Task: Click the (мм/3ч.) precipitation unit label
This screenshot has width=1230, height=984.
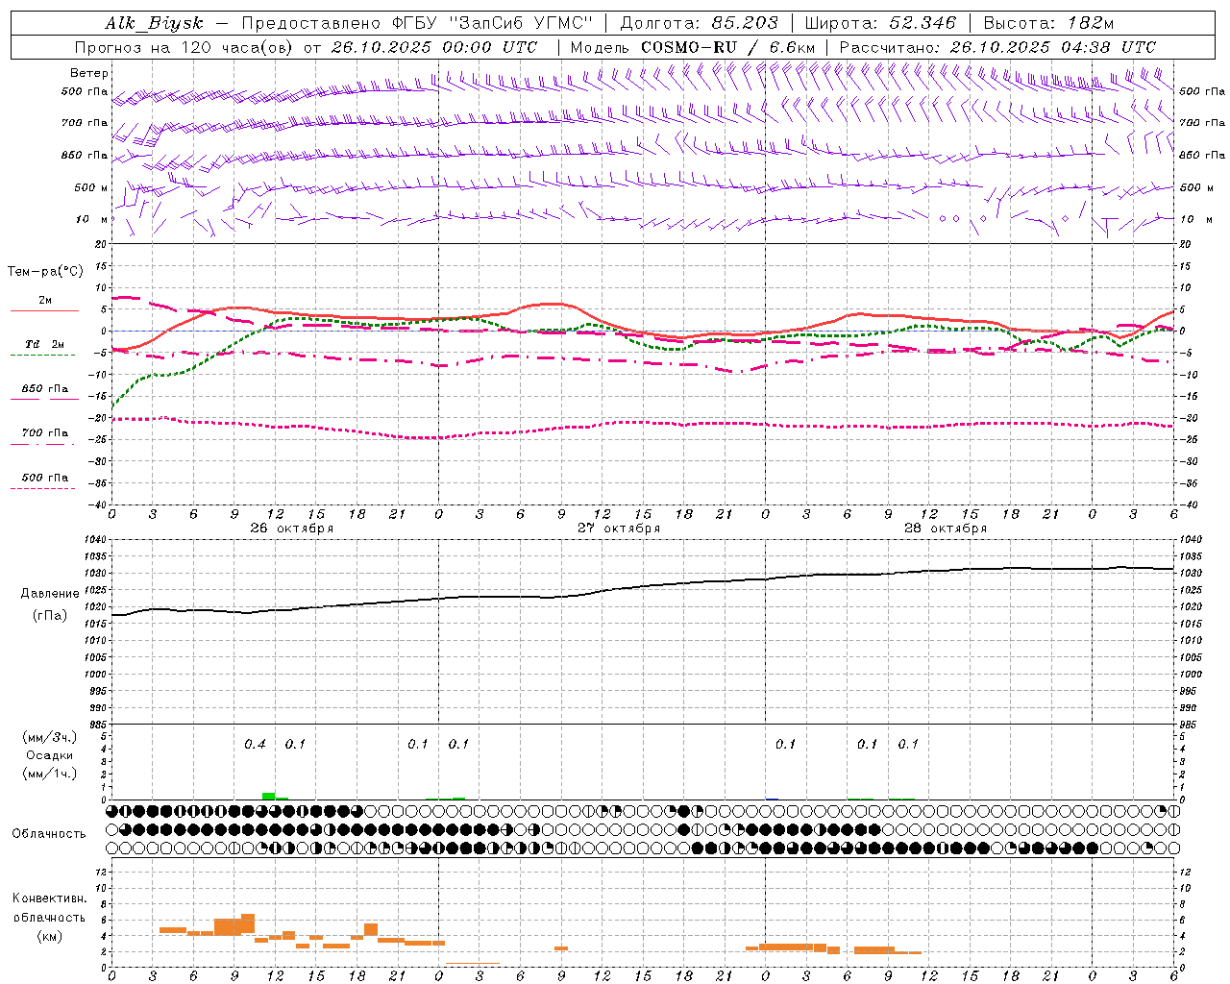Action: (x=50, y=737)
